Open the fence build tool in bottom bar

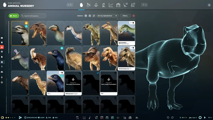coord(84,117)
